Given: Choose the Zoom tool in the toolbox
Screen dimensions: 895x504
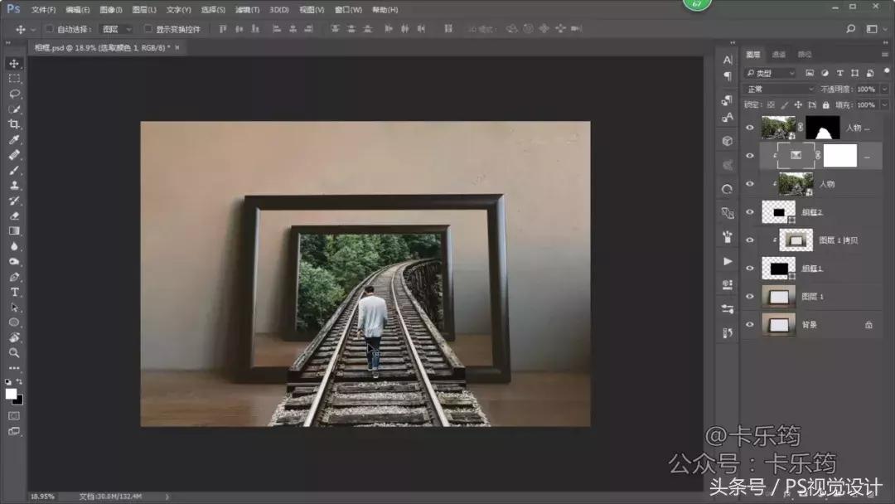Looking at the screenshot, I should coord(14,353).
